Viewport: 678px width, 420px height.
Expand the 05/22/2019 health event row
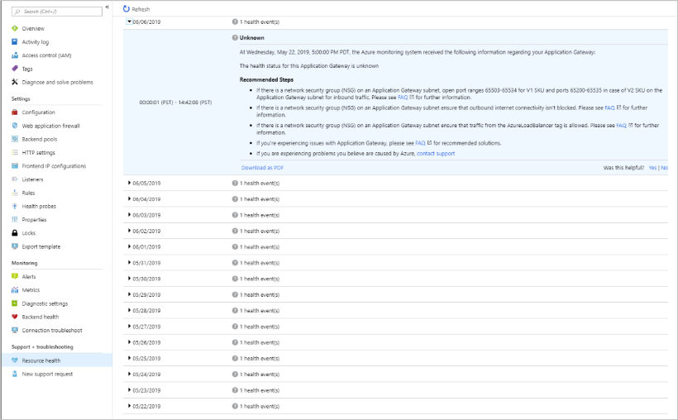(130, 406)
